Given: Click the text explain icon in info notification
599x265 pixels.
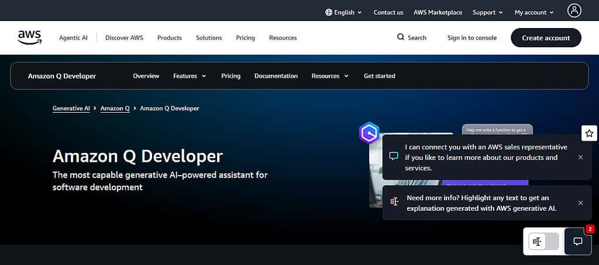Looking at the screenshot, I should (394, 202).
